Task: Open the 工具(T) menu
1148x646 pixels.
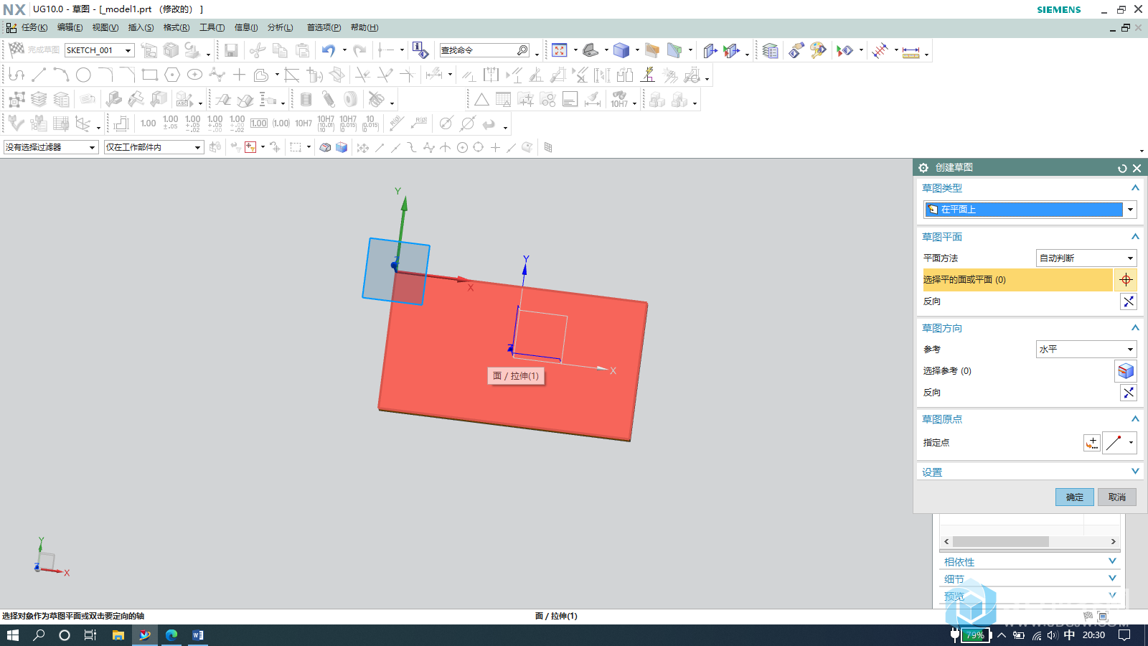Action: click(x=212, y=27)
